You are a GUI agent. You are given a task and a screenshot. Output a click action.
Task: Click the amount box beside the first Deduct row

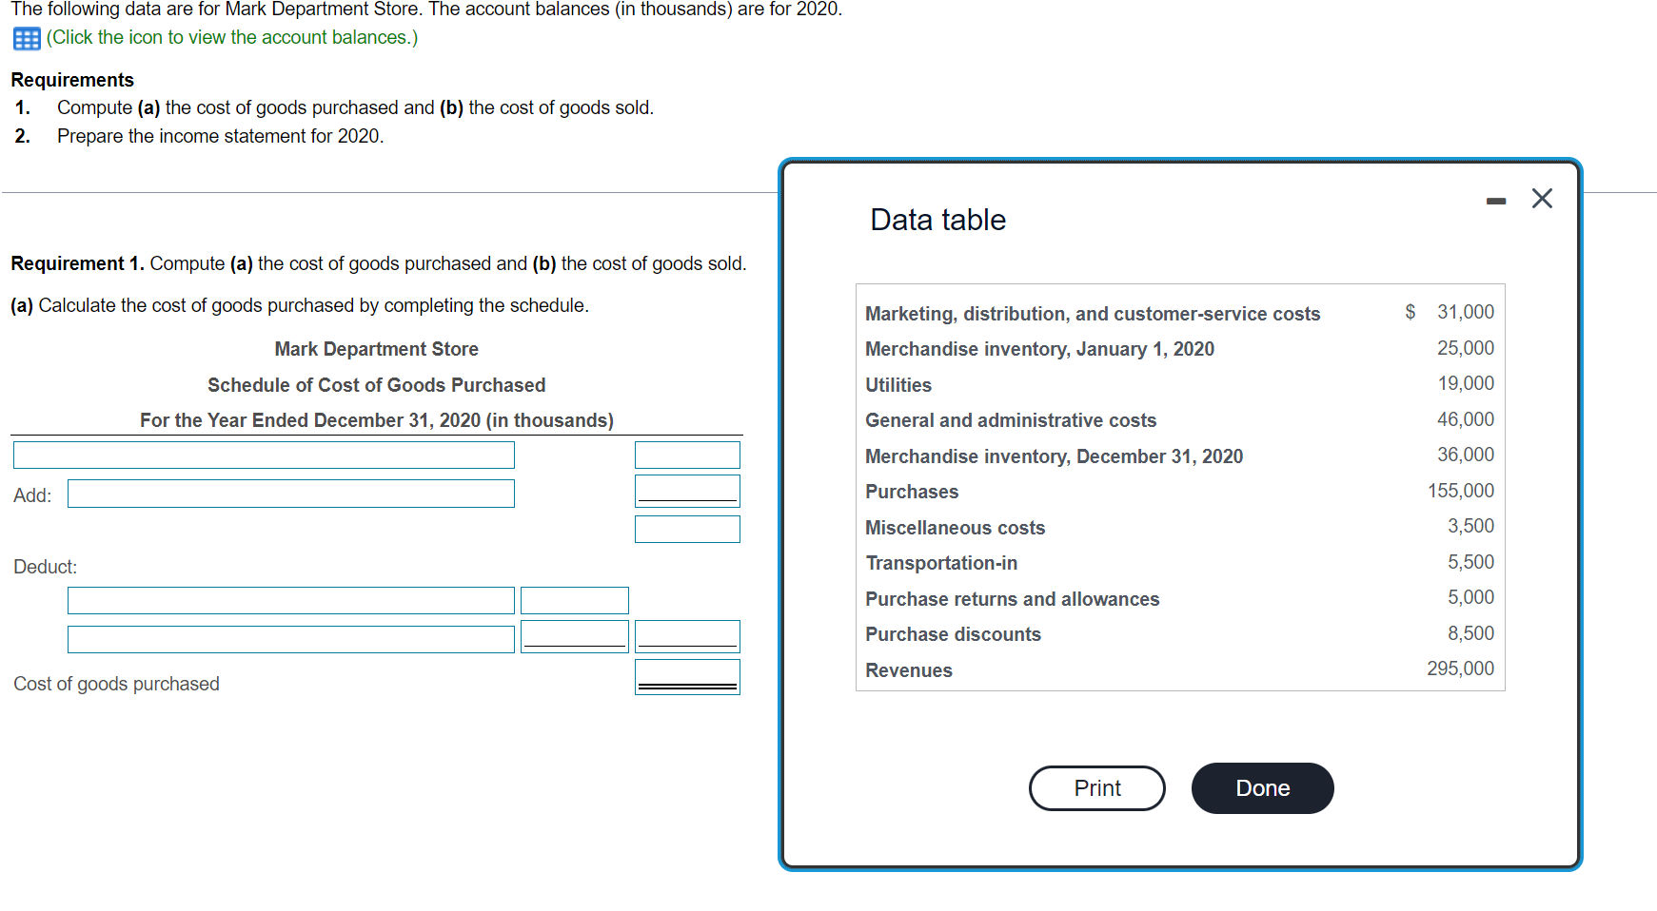tap(573, 600)
